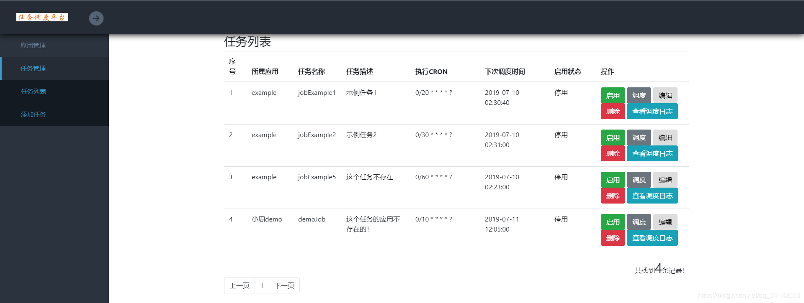Click the 操作 column header
804x303 pixels.
click(608, 71)
